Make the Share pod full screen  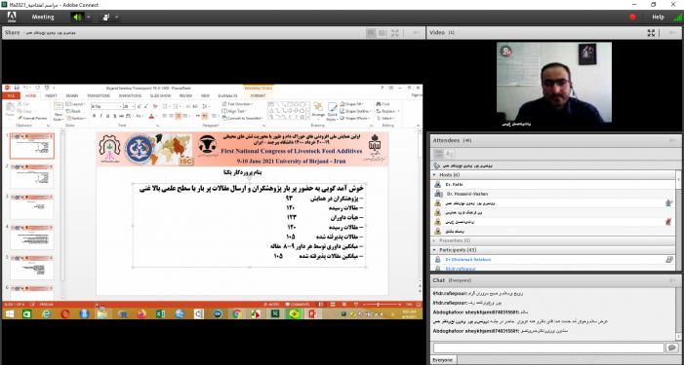[395, 33]
